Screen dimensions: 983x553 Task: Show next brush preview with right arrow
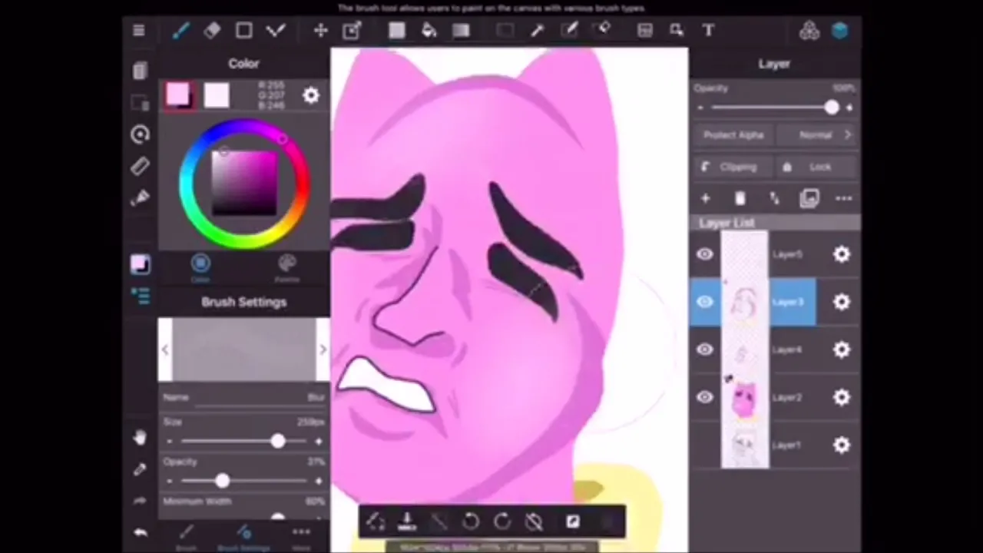pos(323,349)
